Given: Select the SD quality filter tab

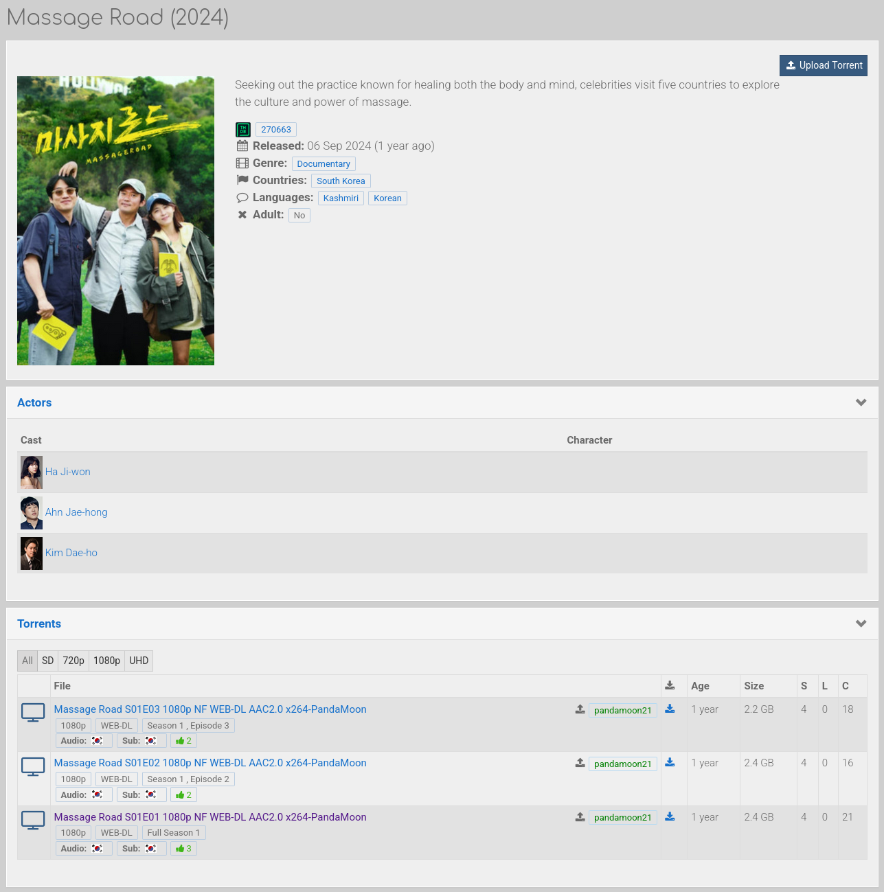Looking at the screenshot, I should coord(47,661).
